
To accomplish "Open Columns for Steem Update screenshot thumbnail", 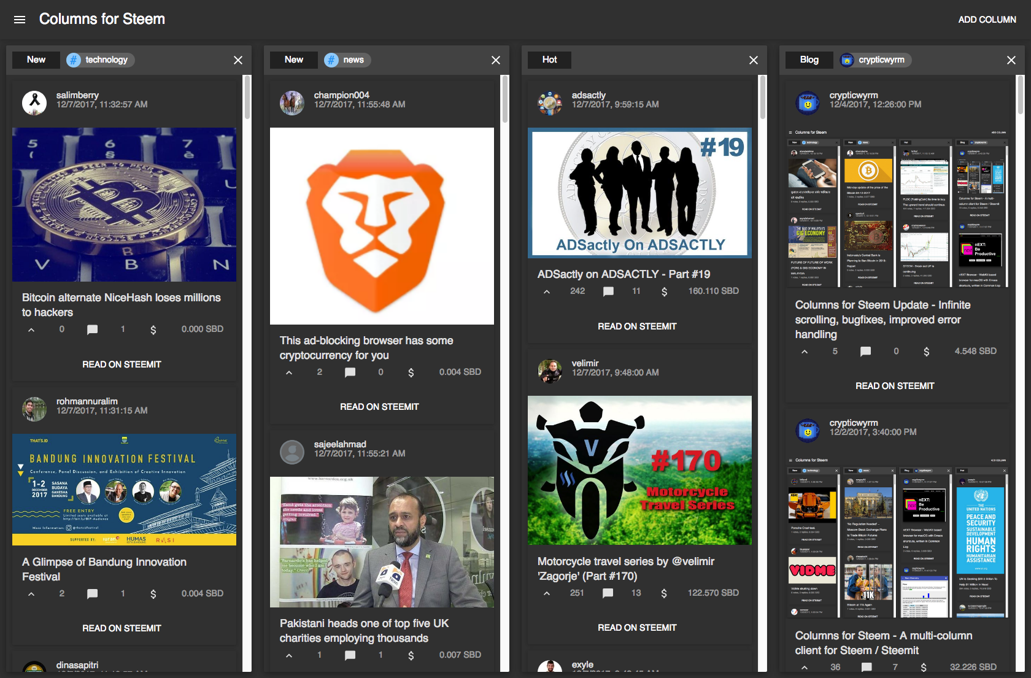I will [897, 207].
